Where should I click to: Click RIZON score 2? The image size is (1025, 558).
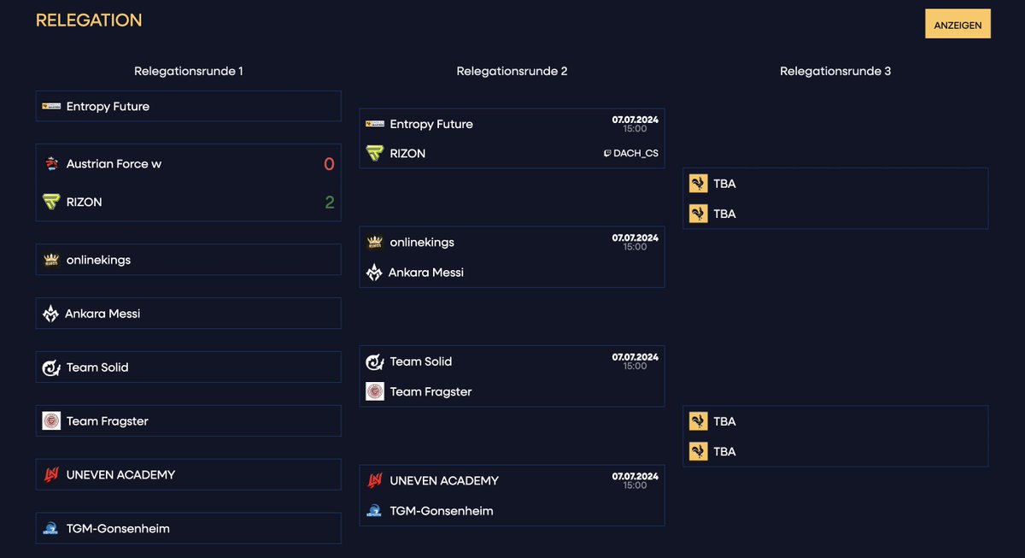(330, 203)
